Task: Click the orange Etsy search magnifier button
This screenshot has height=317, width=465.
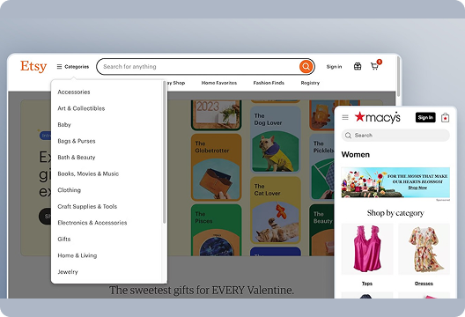Action: 306,66
